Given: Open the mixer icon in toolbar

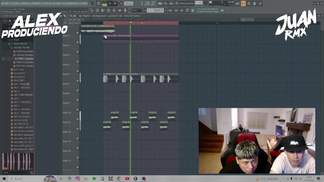Looking at the screenshot, I should coord(114,10).
